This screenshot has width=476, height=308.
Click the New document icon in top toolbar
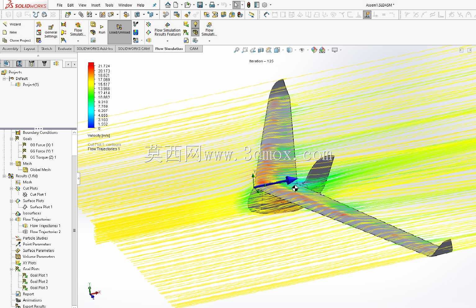tap(176, 5)
